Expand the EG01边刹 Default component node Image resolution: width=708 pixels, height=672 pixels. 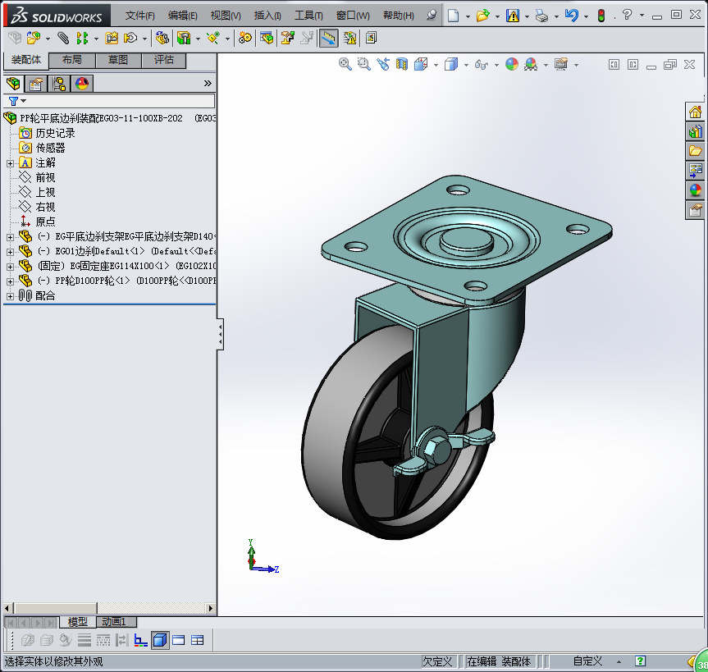10,252
